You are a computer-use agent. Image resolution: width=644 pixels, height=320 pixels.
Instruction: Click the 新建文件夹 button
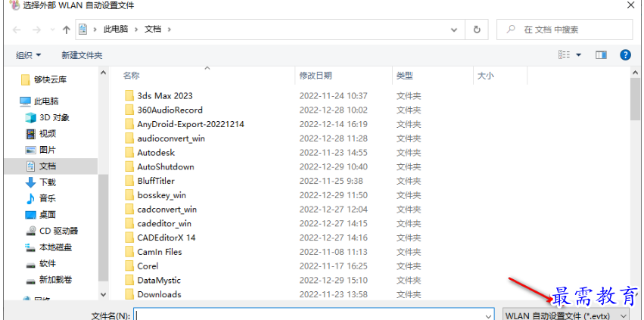[82, 55]
